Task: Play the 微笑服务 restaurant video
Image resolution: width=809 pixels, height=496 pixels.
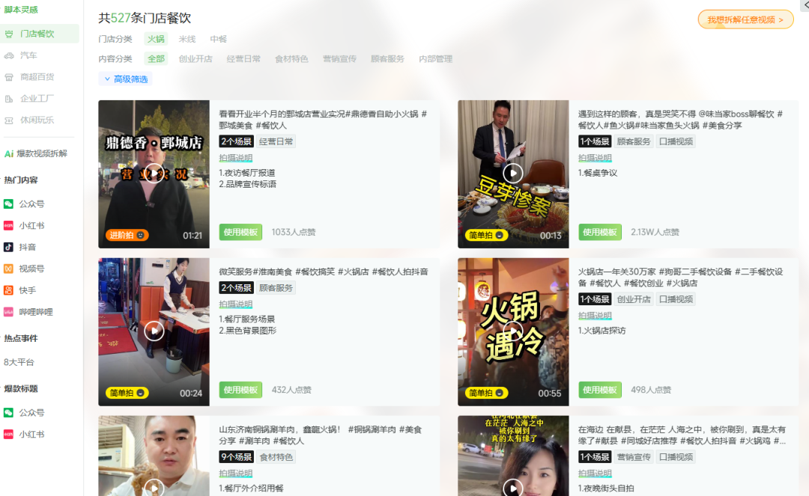Action: pos(154,331)
